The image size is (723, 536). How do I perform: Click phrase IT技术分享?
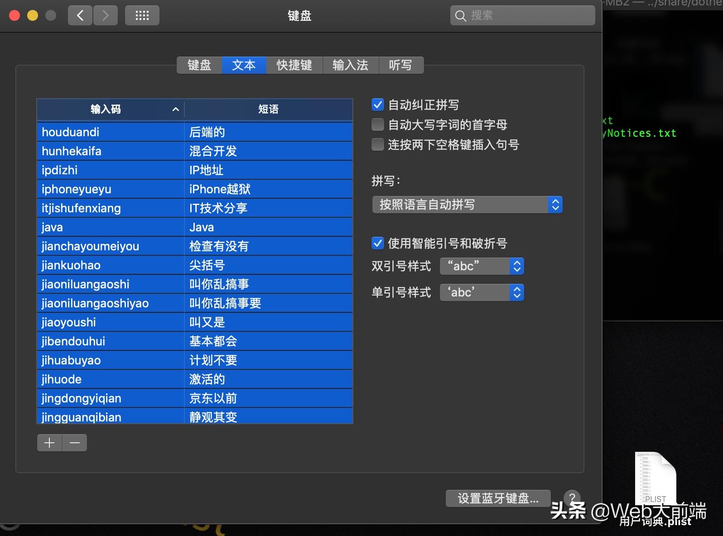218,208
